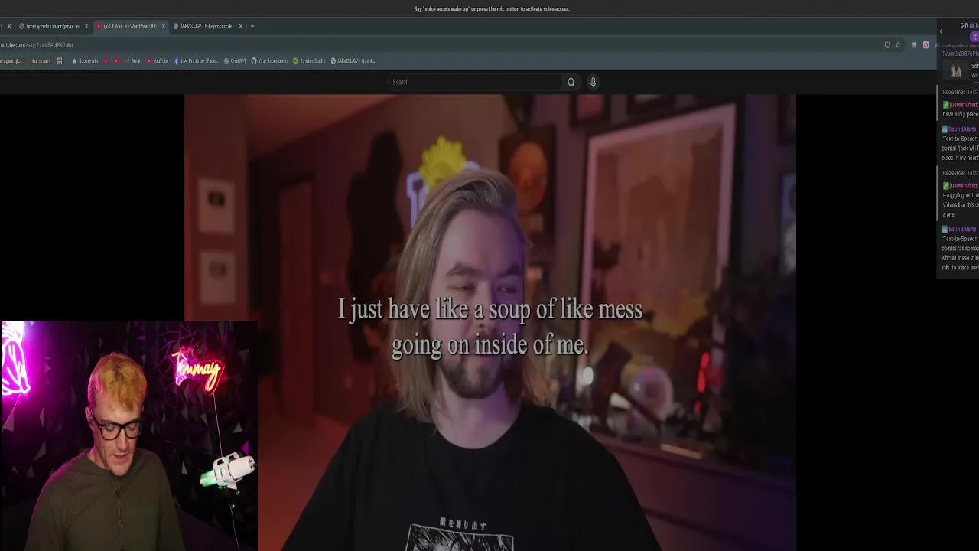Click the voice access mic prompt bar

click(491, 9)
